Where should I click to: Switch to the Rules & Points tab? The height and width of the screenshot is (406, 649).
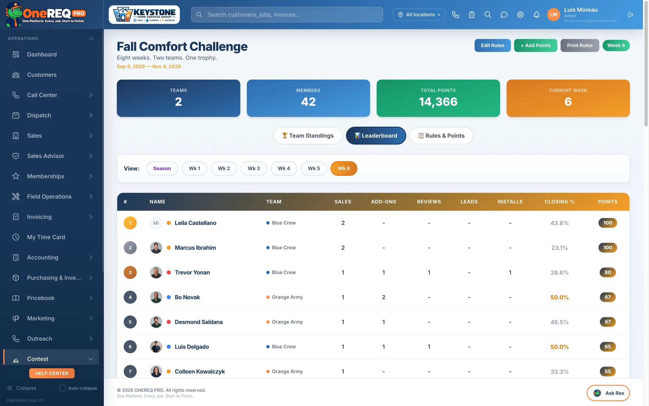441,136
